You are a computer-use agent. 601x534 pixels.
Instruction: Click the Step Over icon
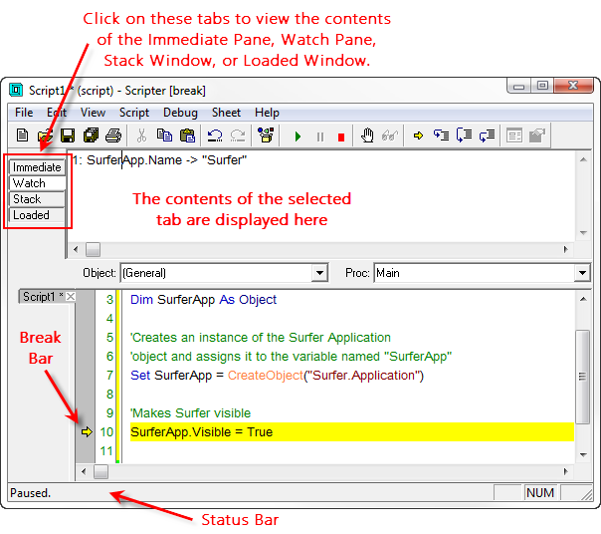pos(464,135)
